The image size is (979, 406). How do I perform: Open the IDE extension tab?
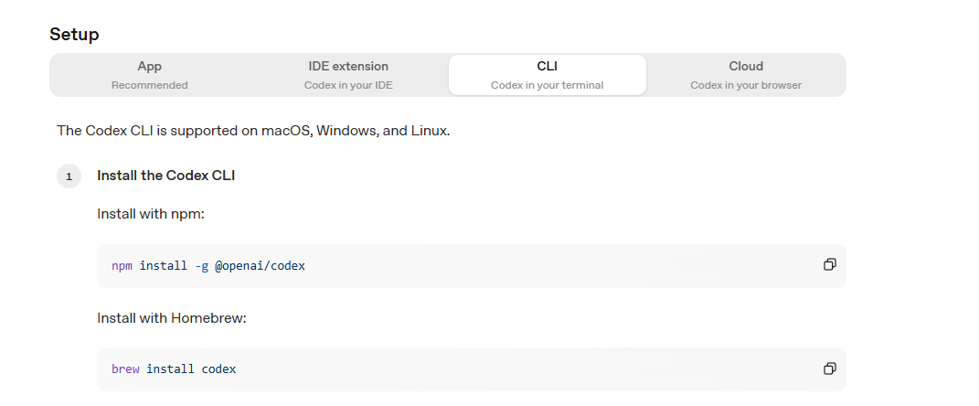[348, 75]
